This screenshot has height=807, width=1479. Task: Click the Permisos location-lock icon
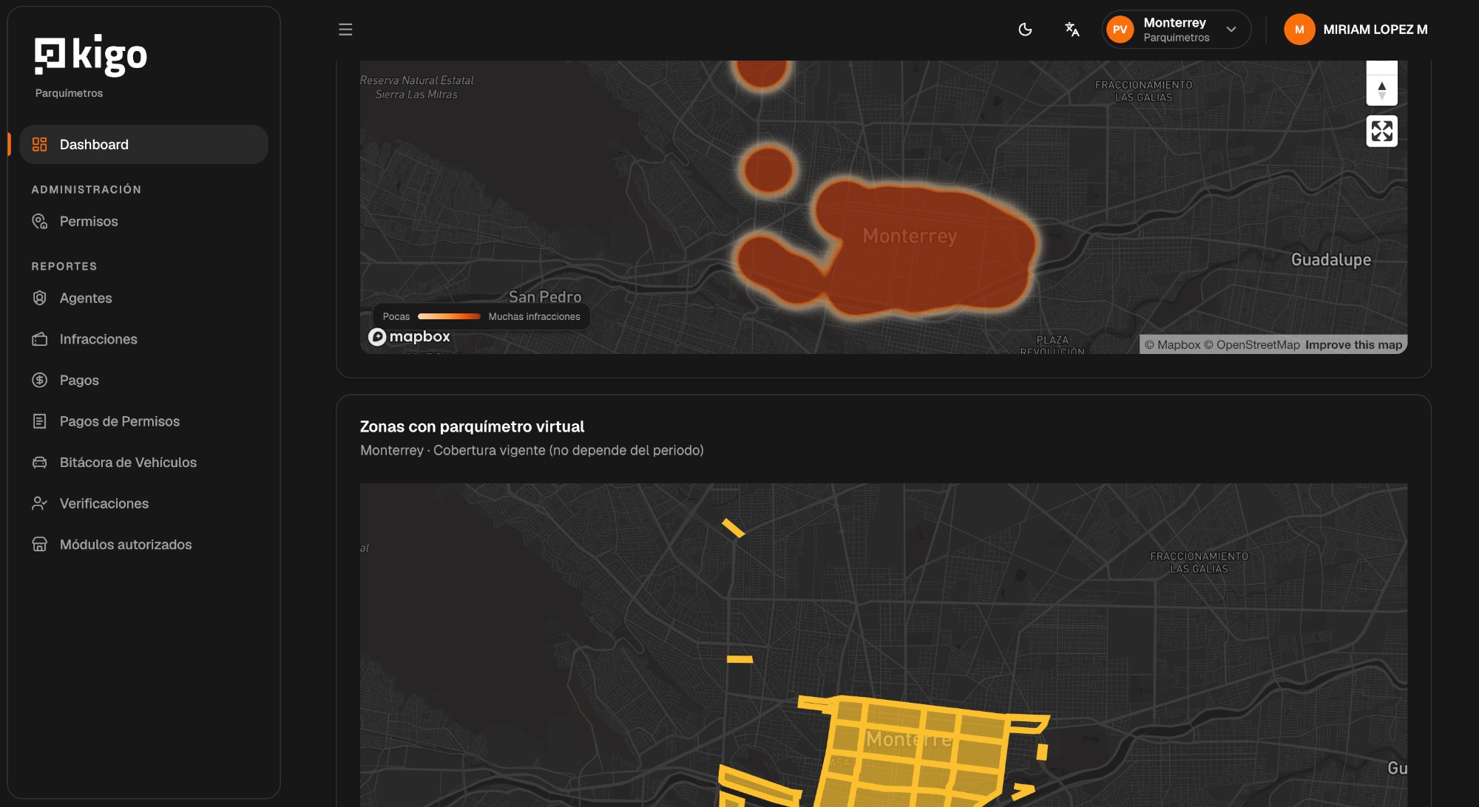coord(40,221)
